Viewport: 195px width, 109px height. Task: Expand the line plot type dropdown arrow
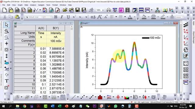pos(78,97)
